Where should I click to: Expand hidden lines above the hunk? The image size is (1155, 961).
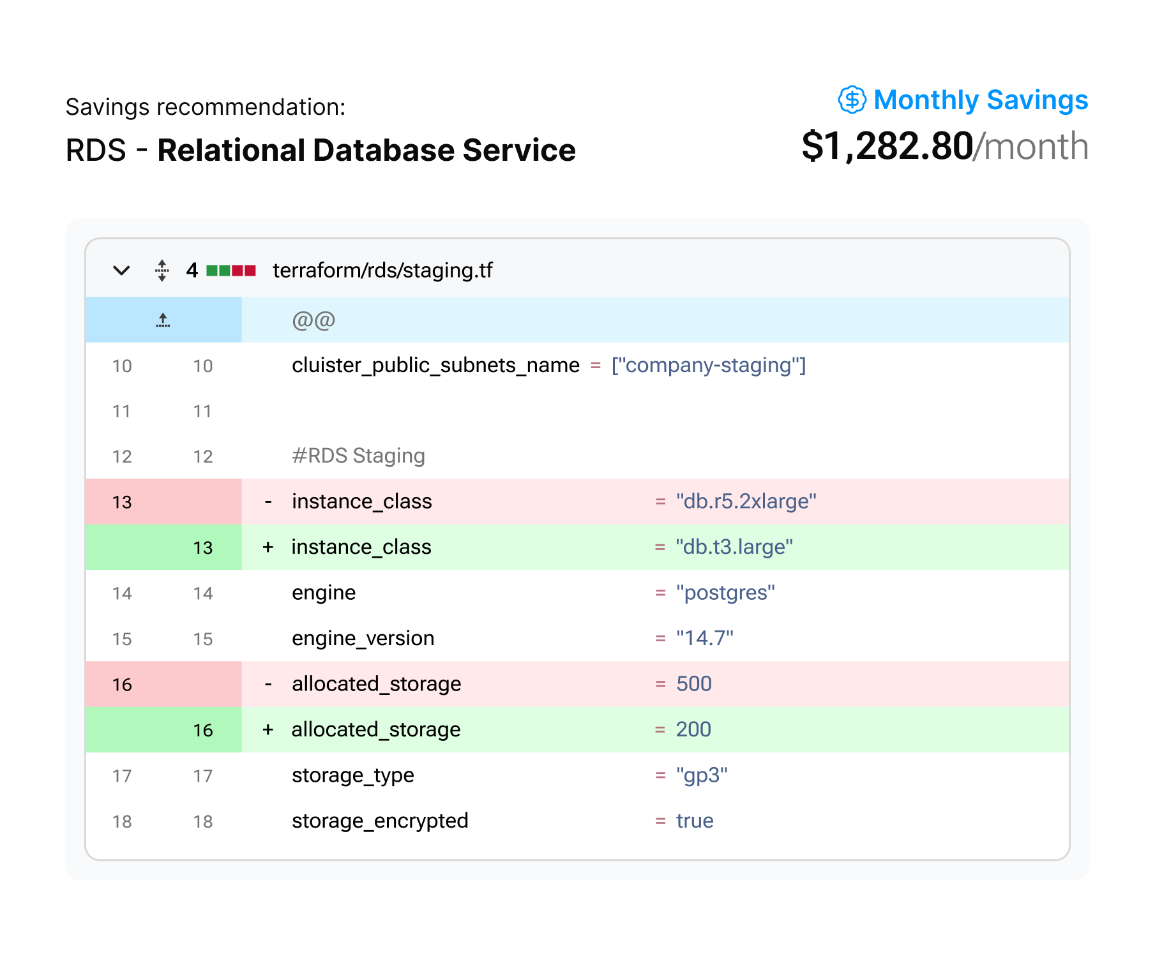click(163, 320)
